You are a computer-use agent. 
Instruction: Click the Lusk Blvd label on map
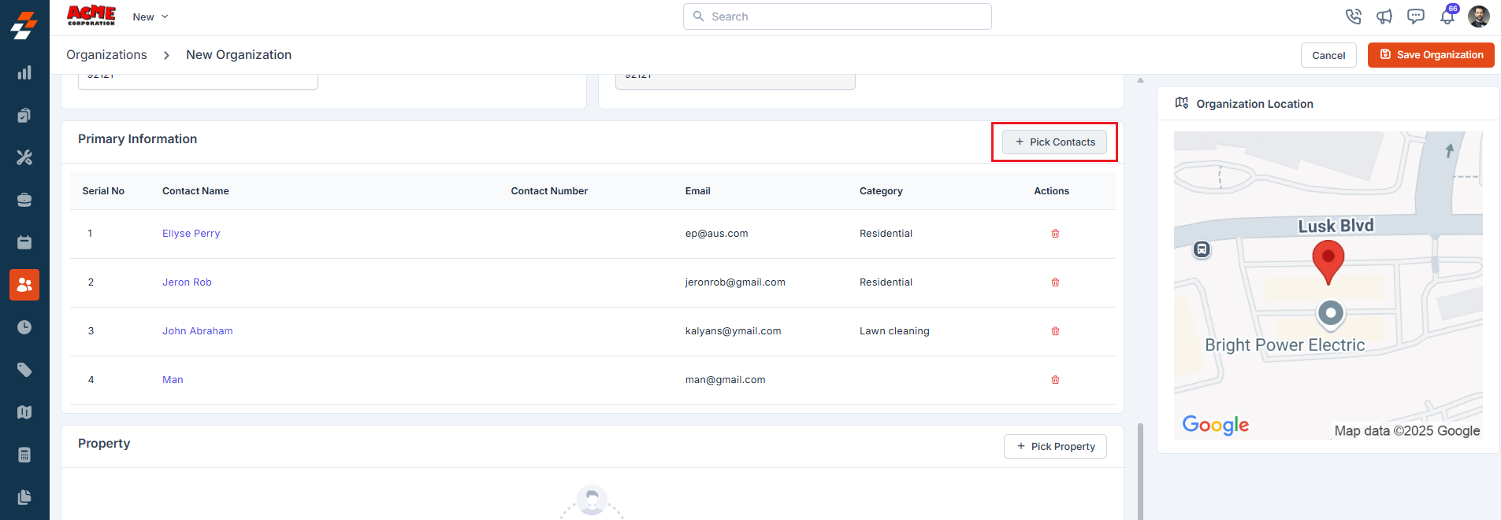click(1336, 226)
